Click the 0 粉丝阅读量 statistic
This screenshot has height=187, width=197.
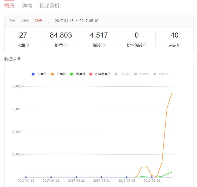pos(137,40)
